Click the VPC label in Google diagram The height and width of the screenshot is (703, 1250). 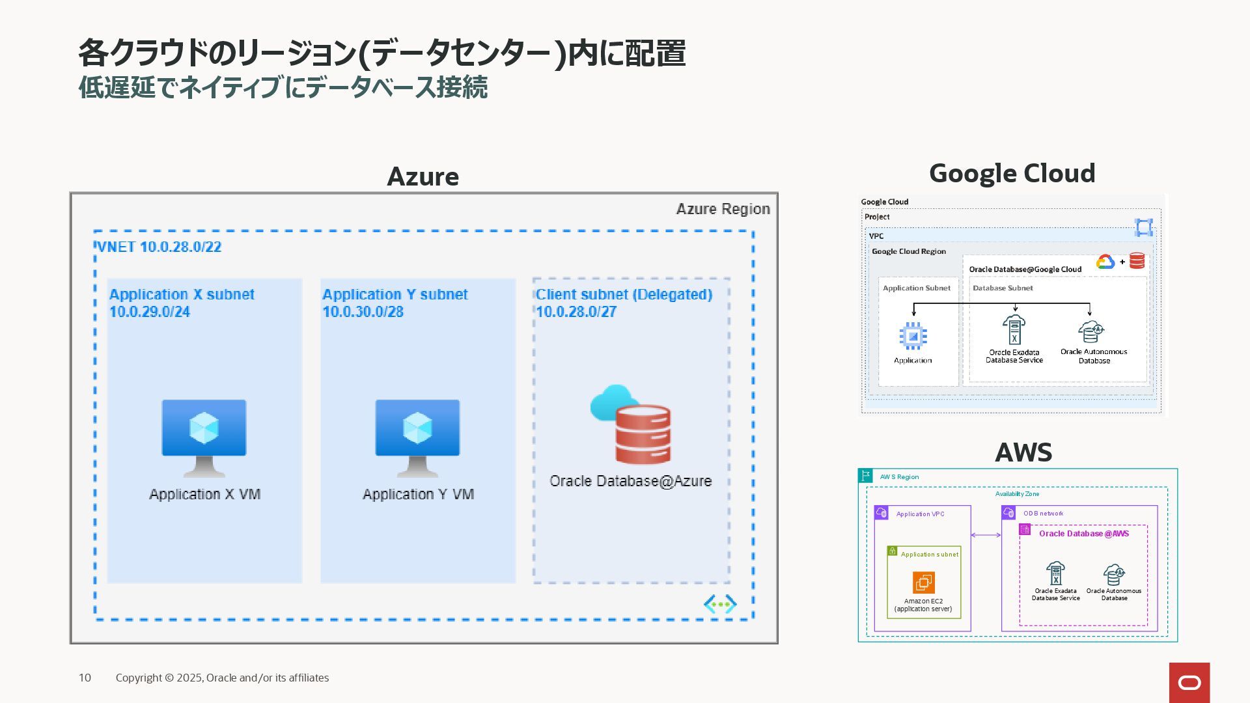[876, 236]
